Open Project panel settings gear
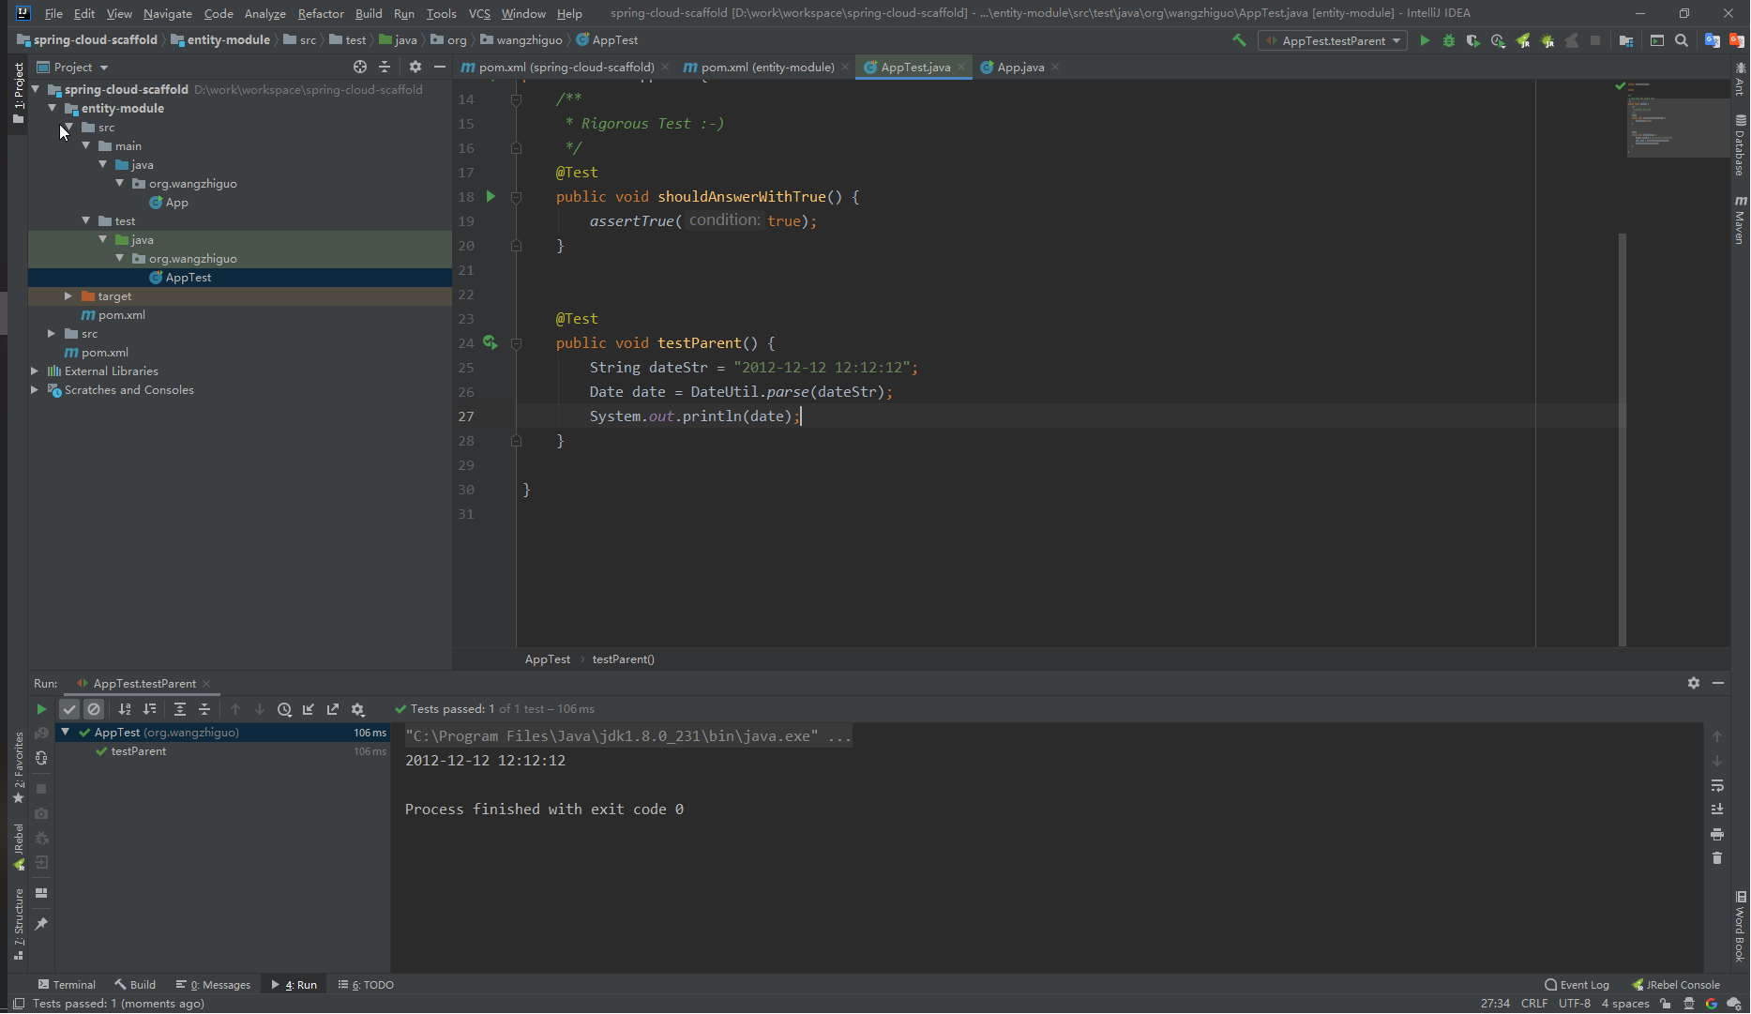 click(x=415, y=67)
